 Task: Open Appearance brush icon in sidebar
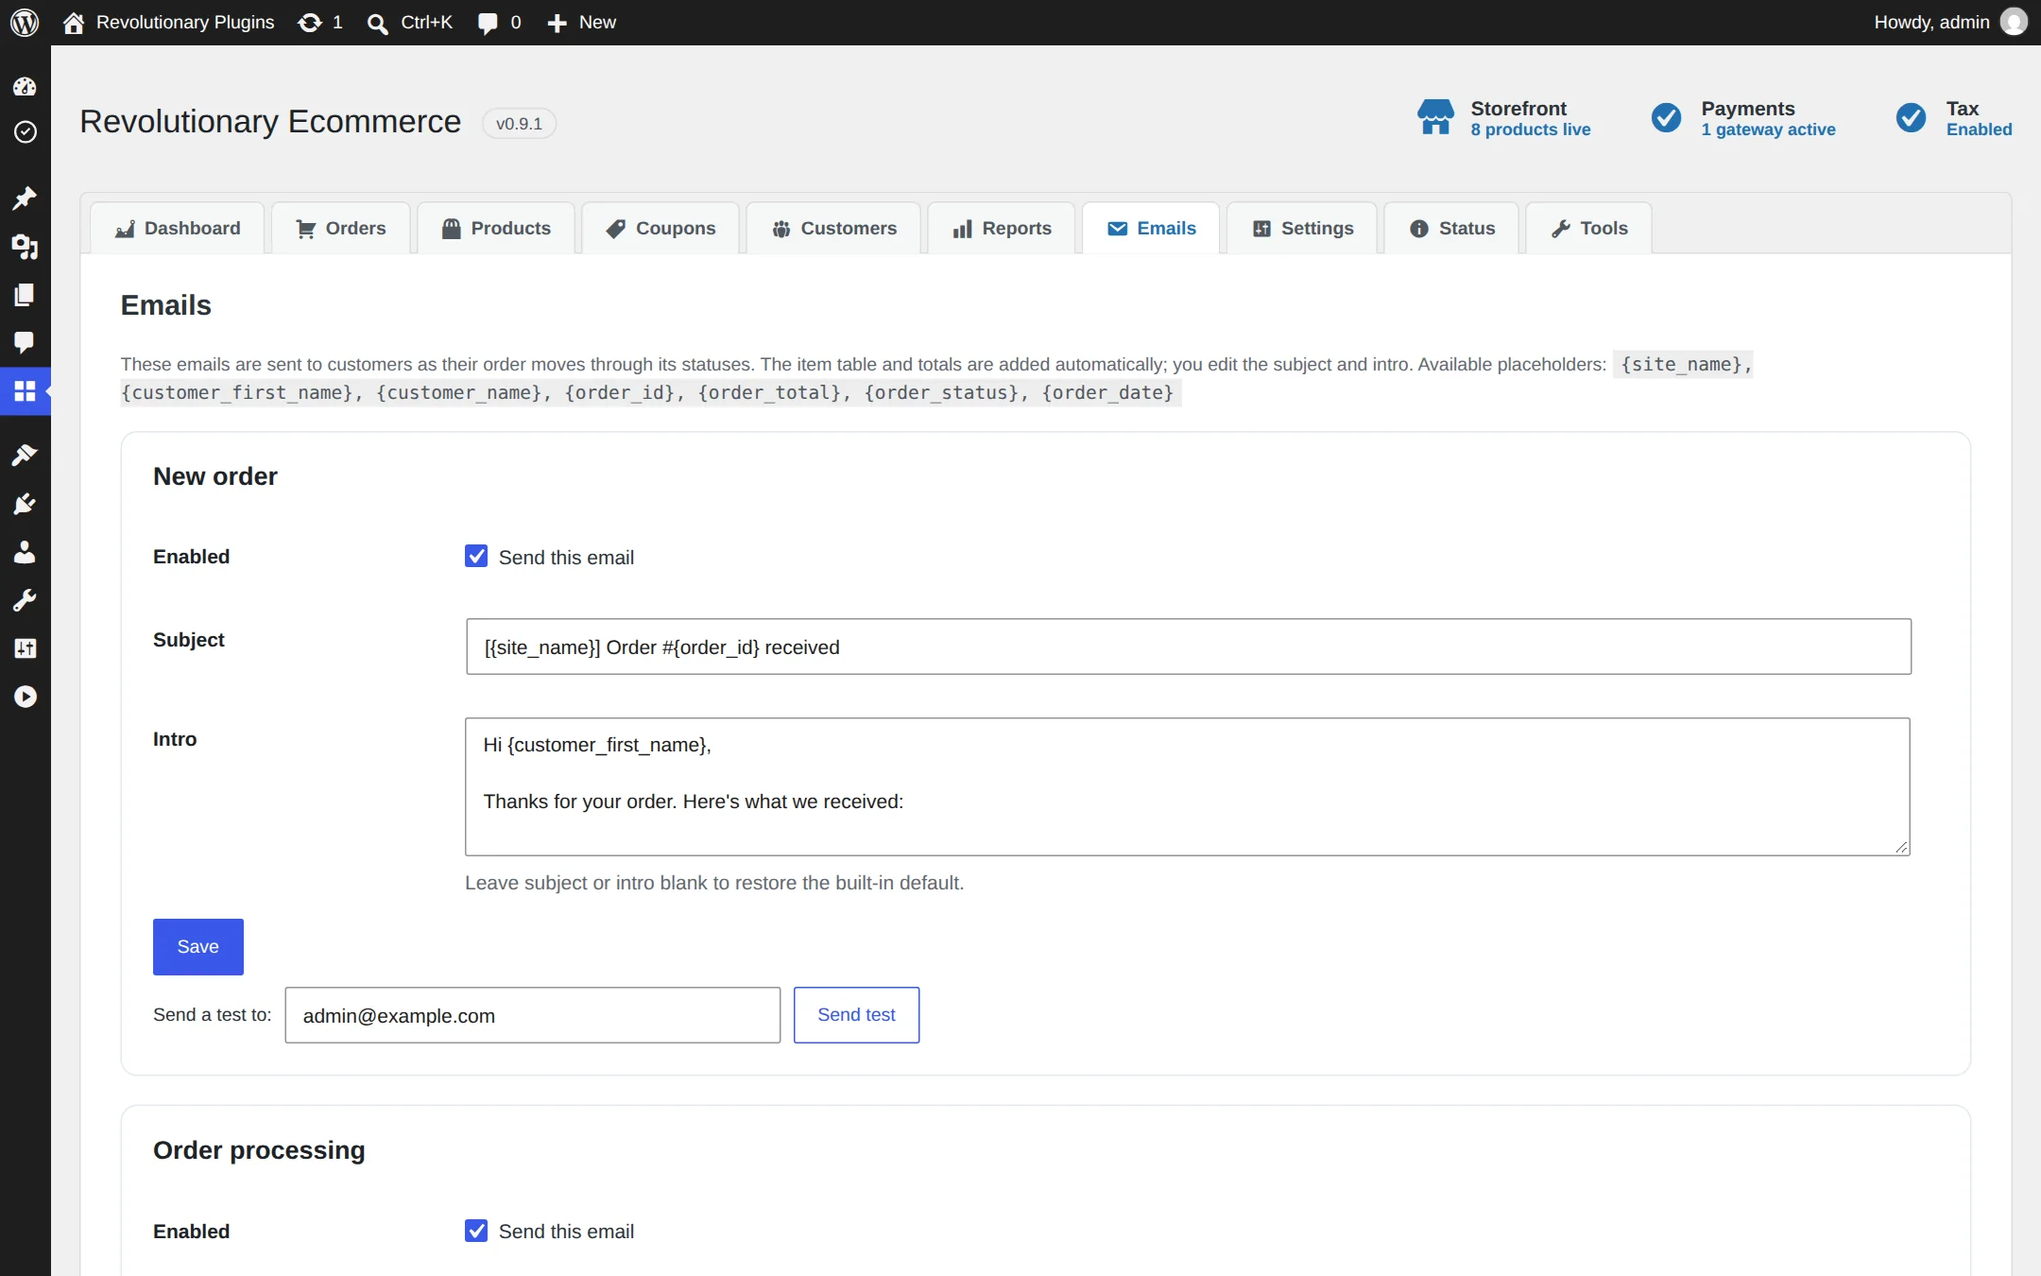tap(25, 456)
